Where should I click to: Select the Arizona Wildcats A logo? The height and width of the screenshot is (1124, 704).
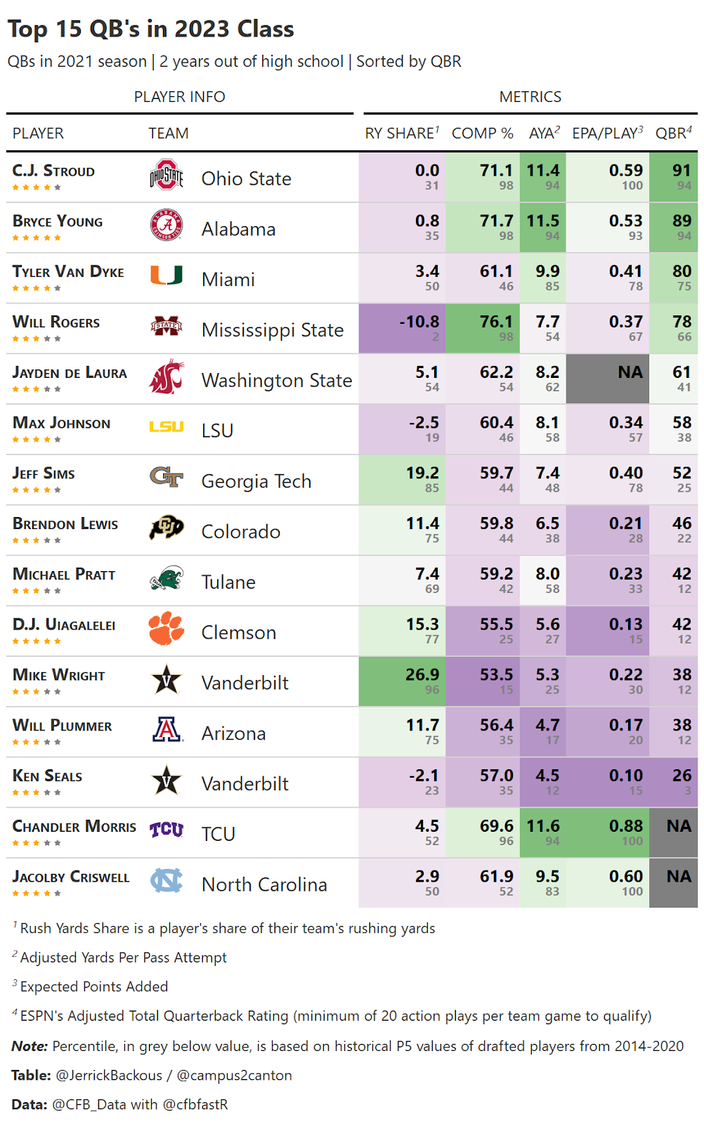(167, 730)
